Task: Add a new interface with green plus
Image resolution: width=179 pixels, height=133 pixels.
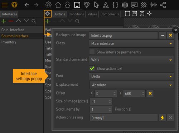Action: (4, 21)
